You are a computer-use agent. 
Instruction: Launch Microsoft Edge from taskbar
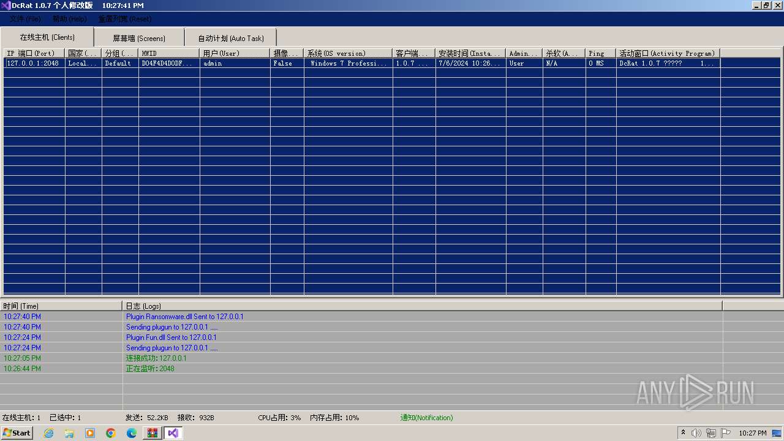pos(132,433)
